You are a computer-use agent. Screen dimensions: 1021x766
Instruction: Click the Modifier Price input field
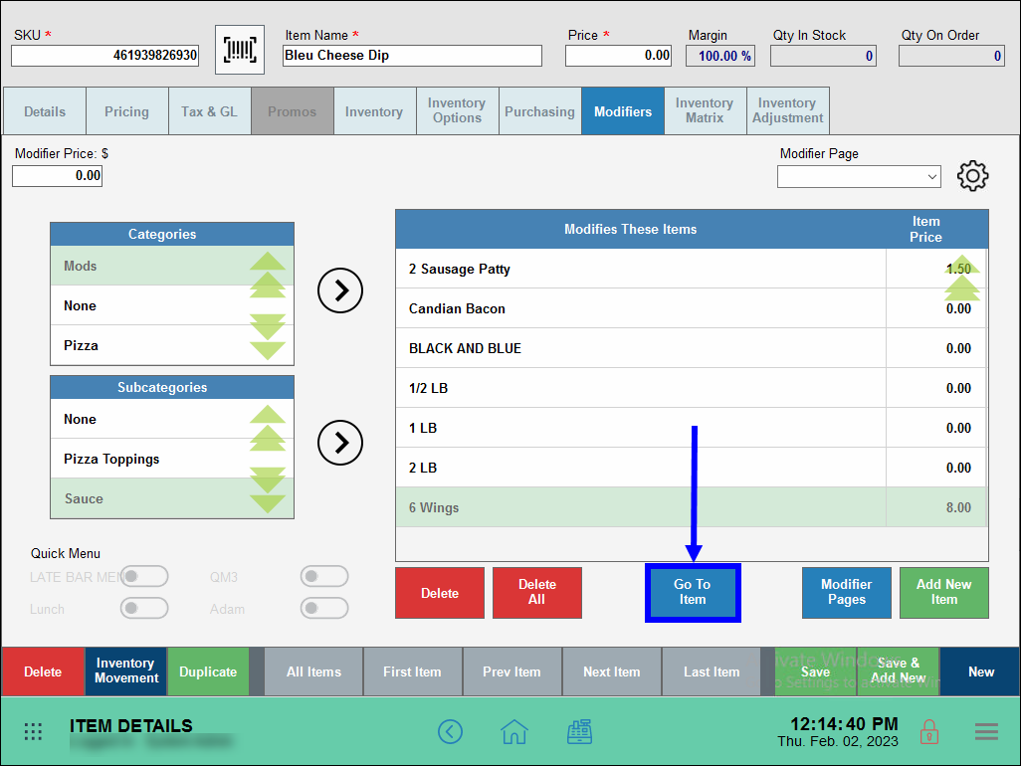tap(58, 176)
